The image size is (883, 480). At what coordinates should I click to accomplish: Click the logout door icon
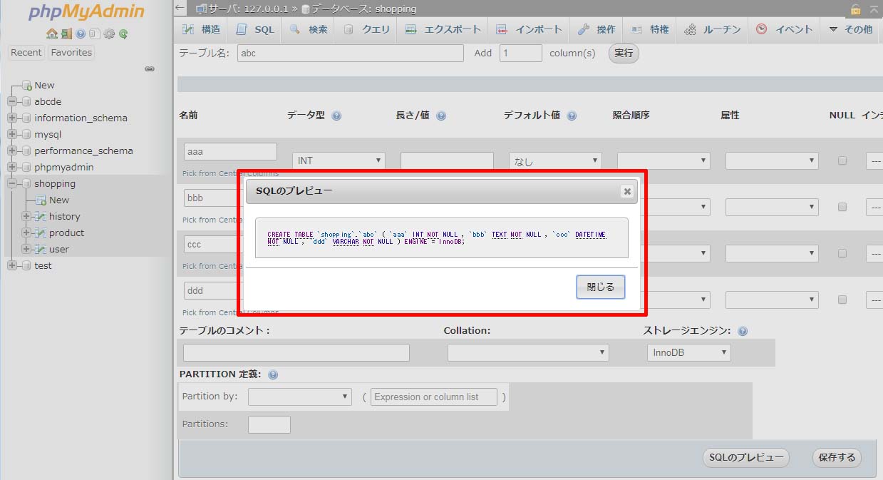pyautogui.click(x=66, y=34)
